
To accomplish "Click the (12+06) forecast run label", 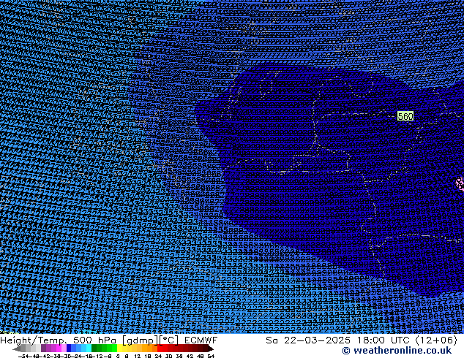I will [437, 340].
